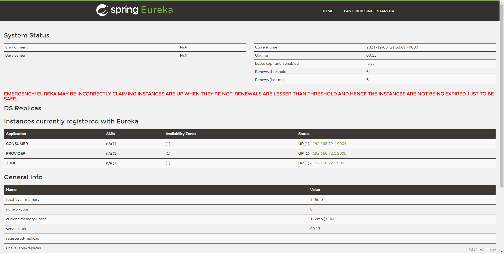Click the Renews (last min) label
This screenshot has width=504, height=254.
pyautogui.click(x=270, y=80)
